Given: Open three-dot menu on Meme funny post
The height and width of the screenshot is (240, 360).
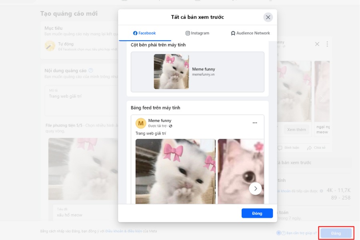Looking at the screenshot, I should pyautogui.click(x=255, y=123).
